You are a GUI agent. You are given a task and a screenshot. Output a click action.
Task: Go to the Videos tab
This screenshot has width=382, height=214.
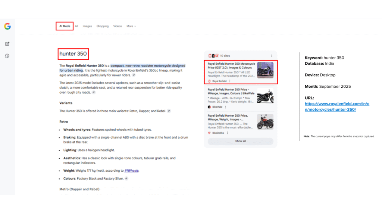click(x=118, y=26)
